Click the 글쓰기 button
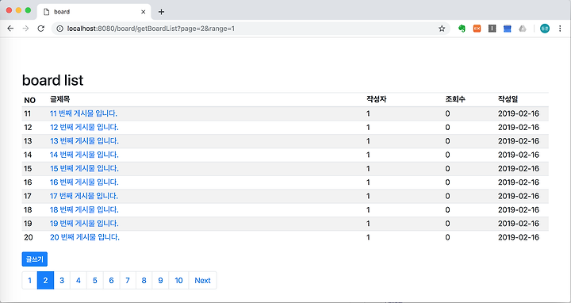571x303 pixels. 35,259
